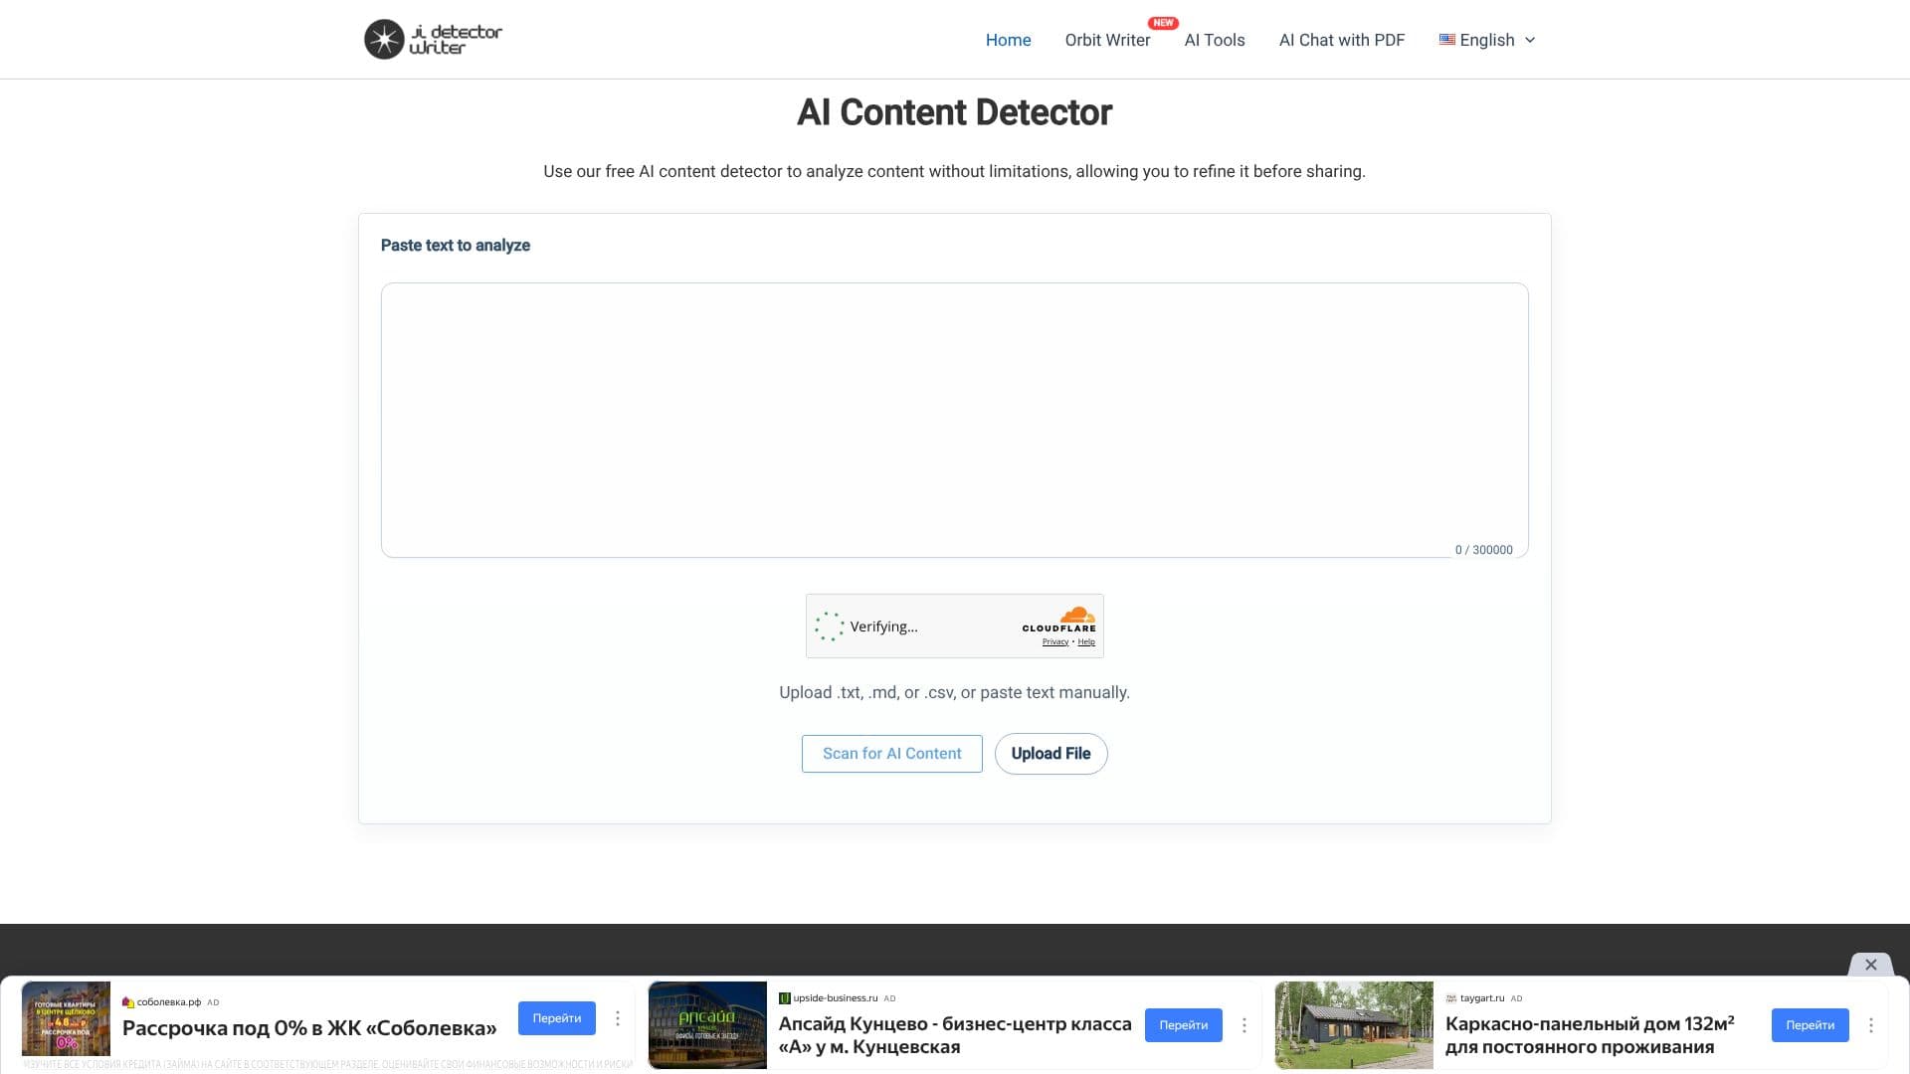Open options menu for taygart.ru ad
Viewport: 1910px width, 1074px height.
click(x=1871, y=1025)
